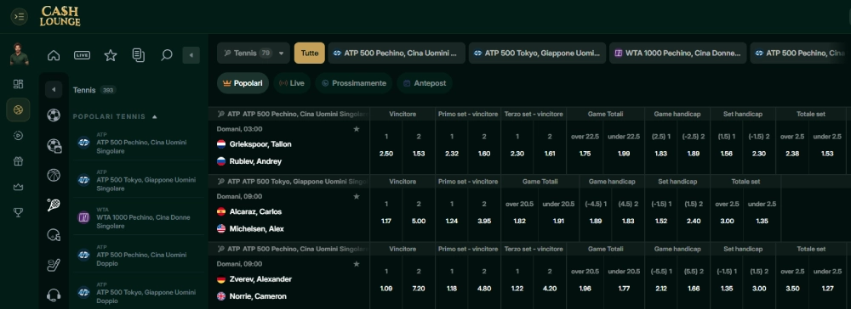Open the main menu hamburger icon
851x309 pixels.
click(19, 16)
